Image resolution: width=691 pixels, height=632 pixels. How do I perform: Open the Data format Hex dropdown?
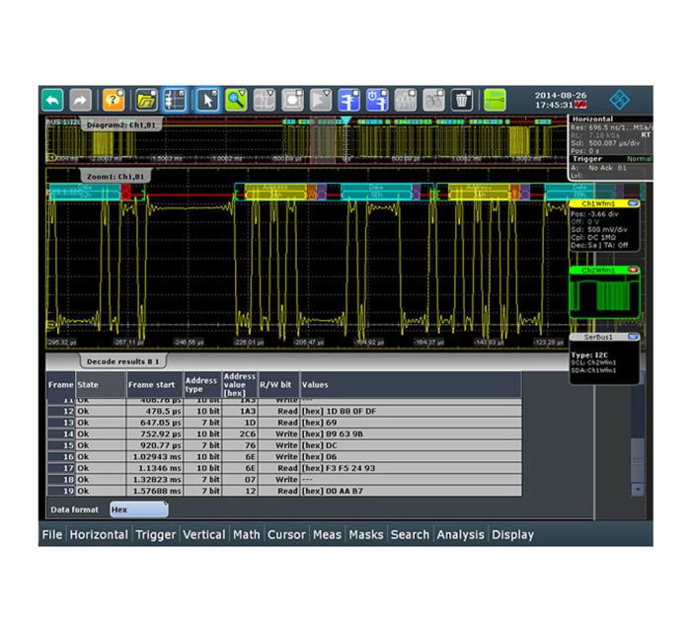(139, 510)
